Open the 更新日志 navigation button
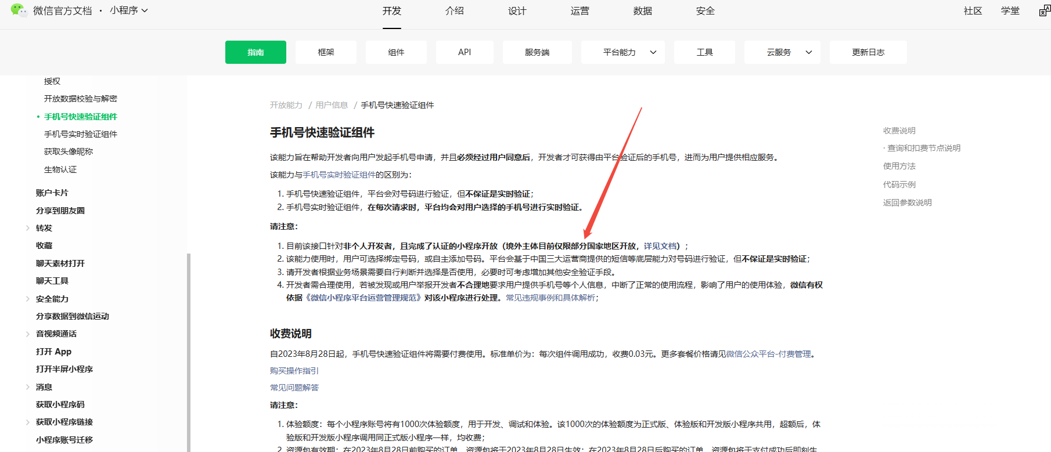1051x452 pixels. pyautogui.click(x=868, y=52)
